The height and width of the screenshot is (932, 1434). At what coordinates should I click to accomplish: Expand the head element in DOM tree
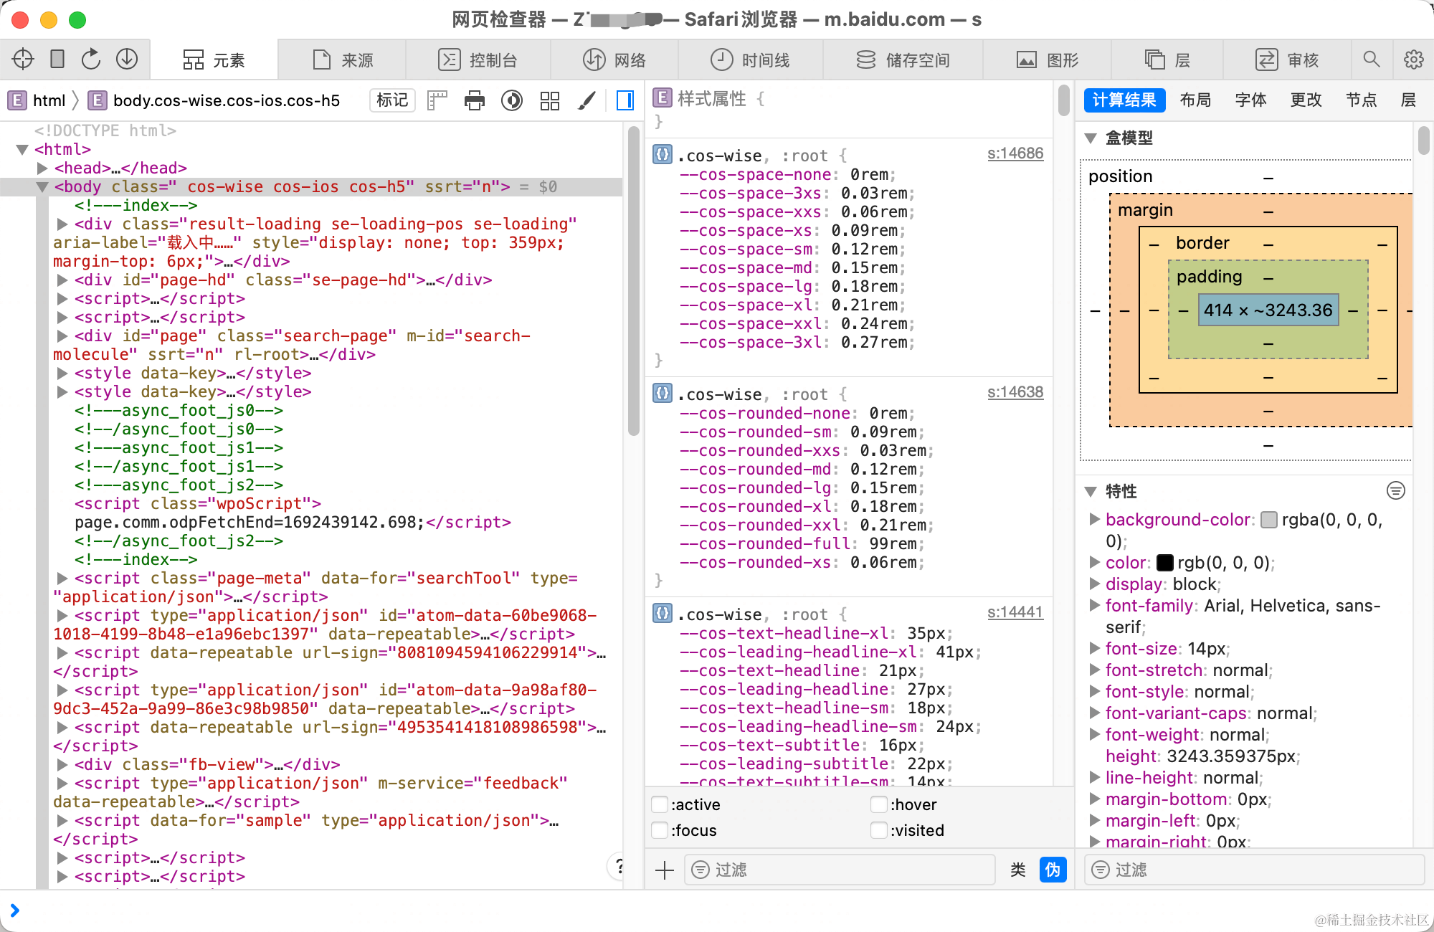[42, 168]
